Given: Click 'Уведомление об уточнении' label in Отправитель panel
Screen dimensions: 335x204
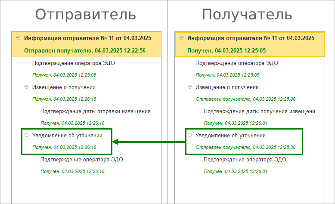Looking at the screenshot, I should [67, 136].
